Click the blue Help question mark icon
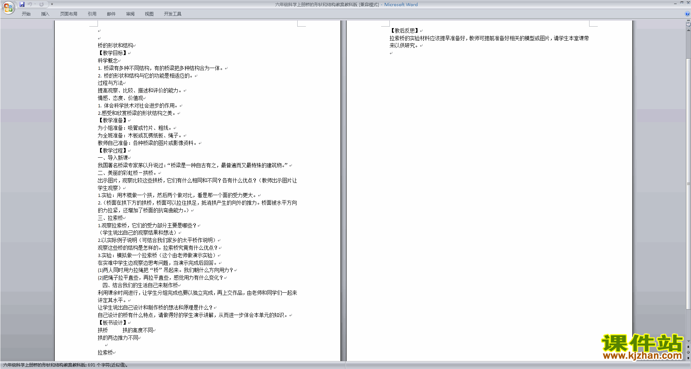The height and width of the screenshot is (369, 691). [x=687, y=14]
